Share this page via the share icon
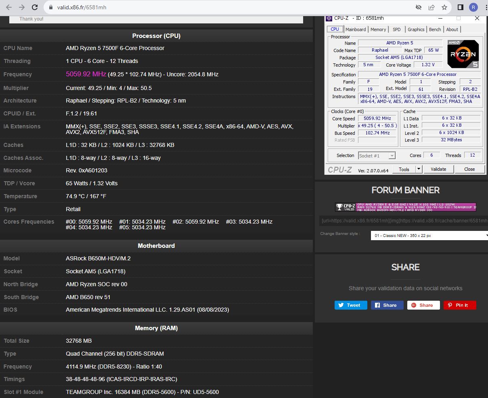 [x=431, y=7]
